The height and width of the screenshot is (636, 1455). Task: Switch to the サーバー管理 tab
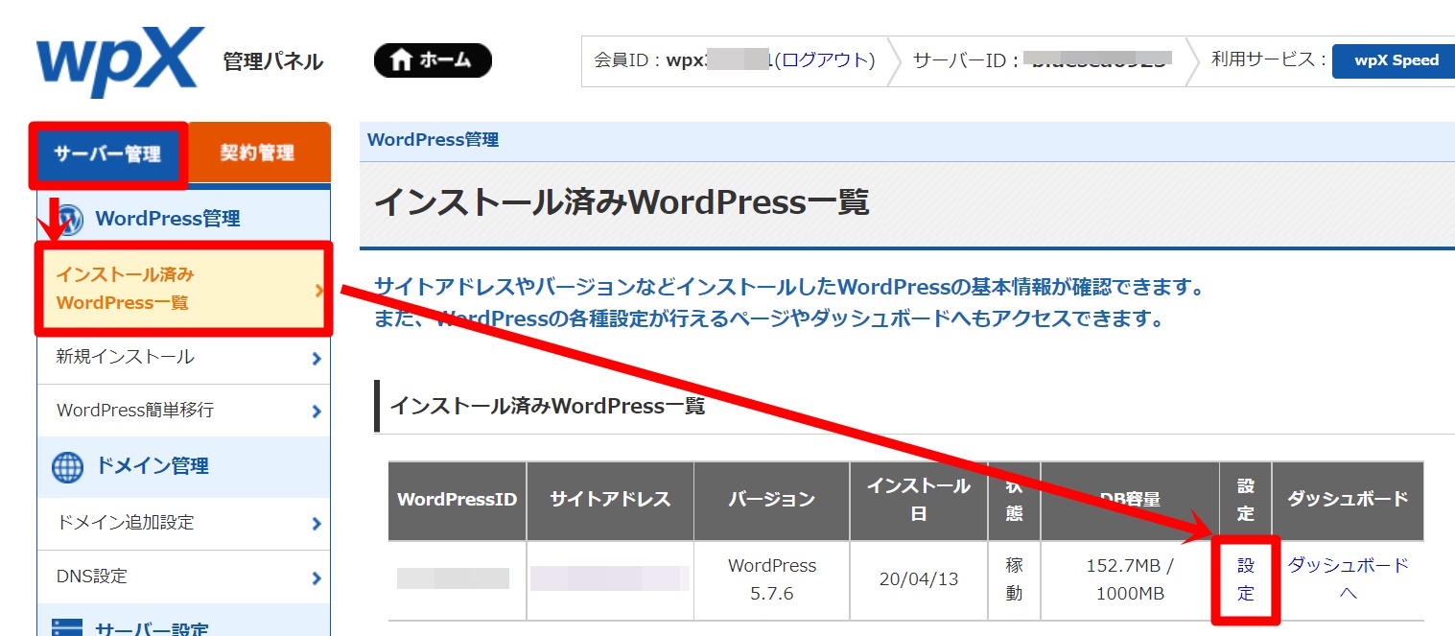[x=108, y=154]
